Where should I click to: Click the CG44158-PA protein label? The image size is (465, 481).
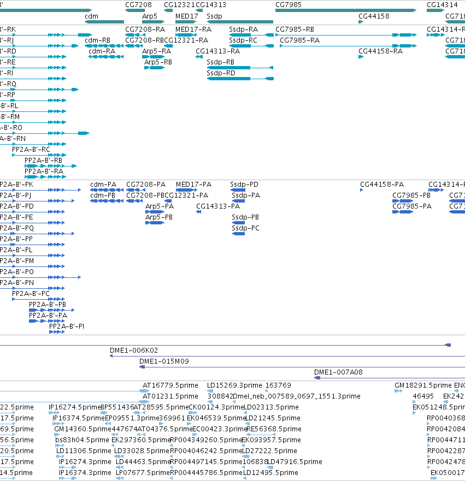pyautogui.click(x=382, y=185)
